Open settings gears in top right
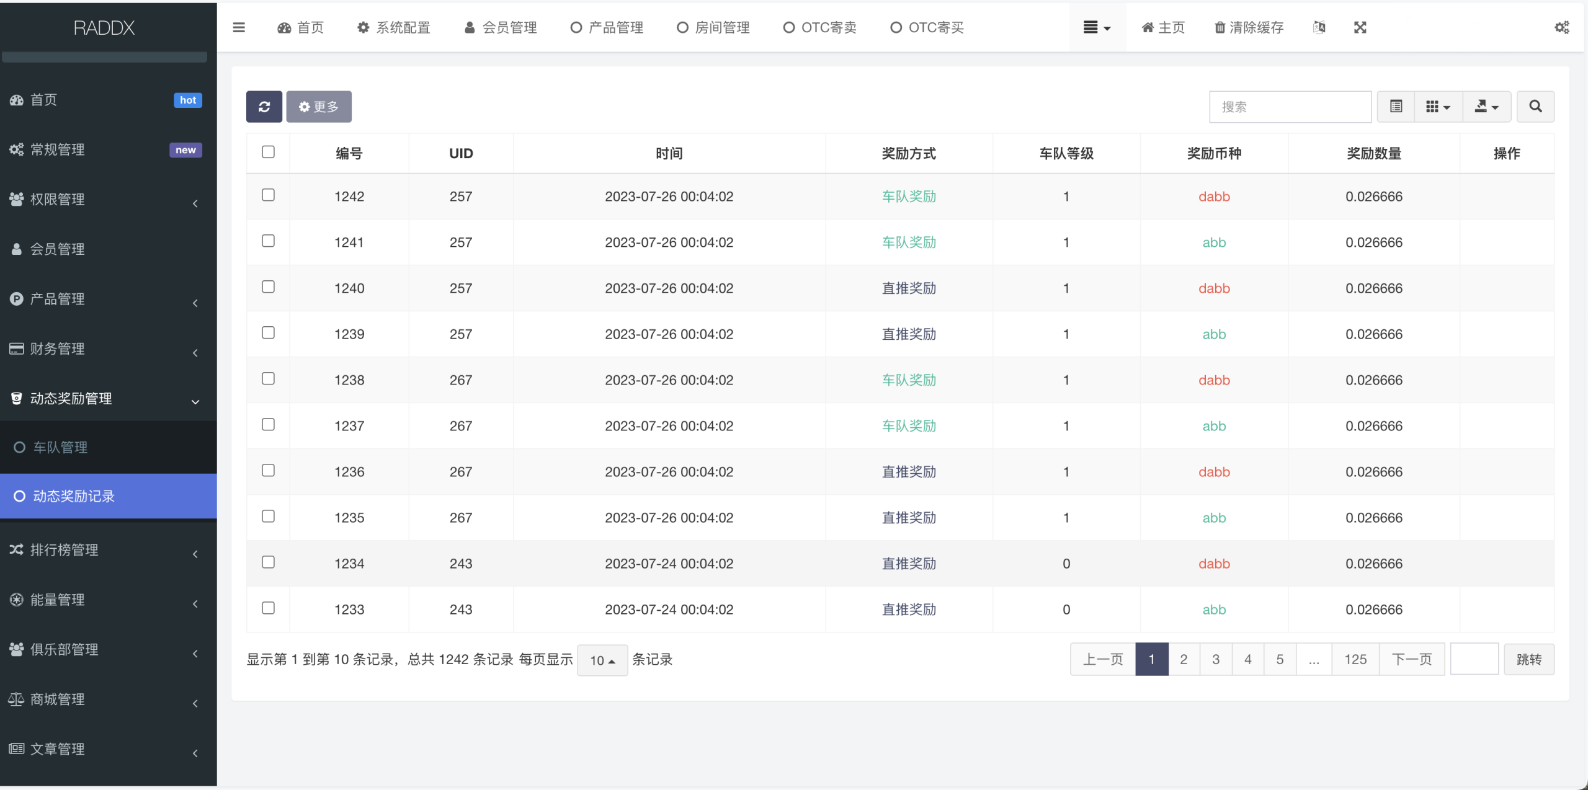This screenshot has width=1588, height=790. (1561, 27)
